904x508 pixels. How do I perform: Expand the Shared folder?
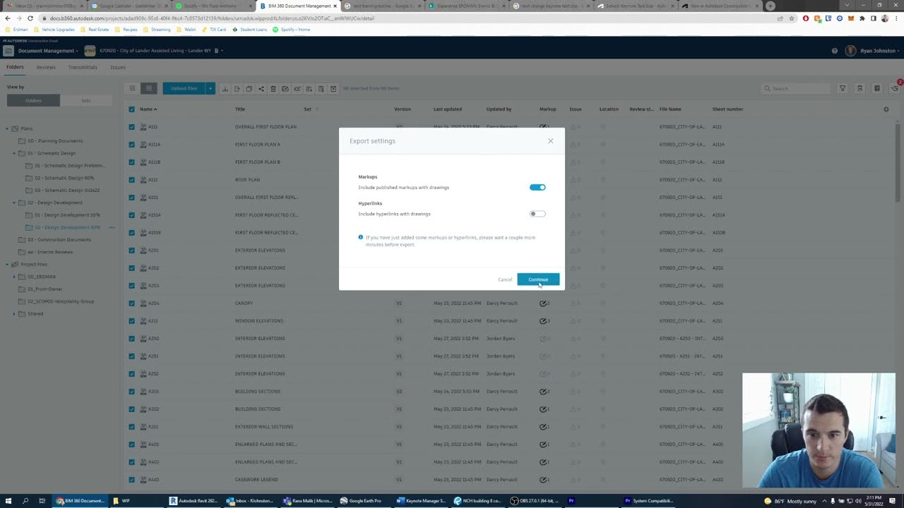pos(13,314)
